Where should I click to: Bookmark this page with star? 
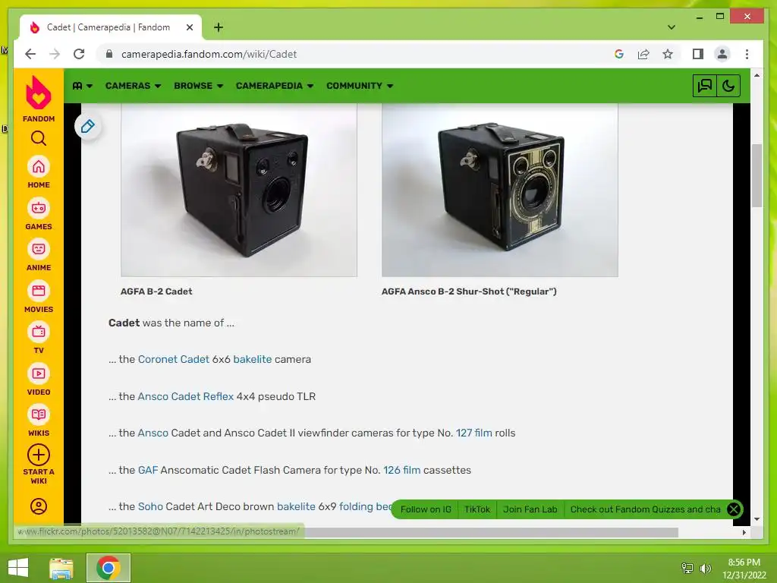pyautogui.click(x=668, y=54)
